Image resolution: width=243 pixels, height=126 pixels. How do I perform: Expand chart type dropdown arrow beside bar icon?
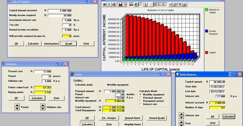[x=125, y=4]
